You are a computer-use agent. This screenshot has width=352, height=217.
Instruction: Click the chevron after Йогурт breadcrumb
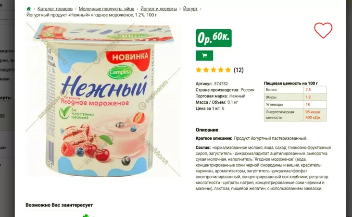pyautogui.click(x=201, y=9)
